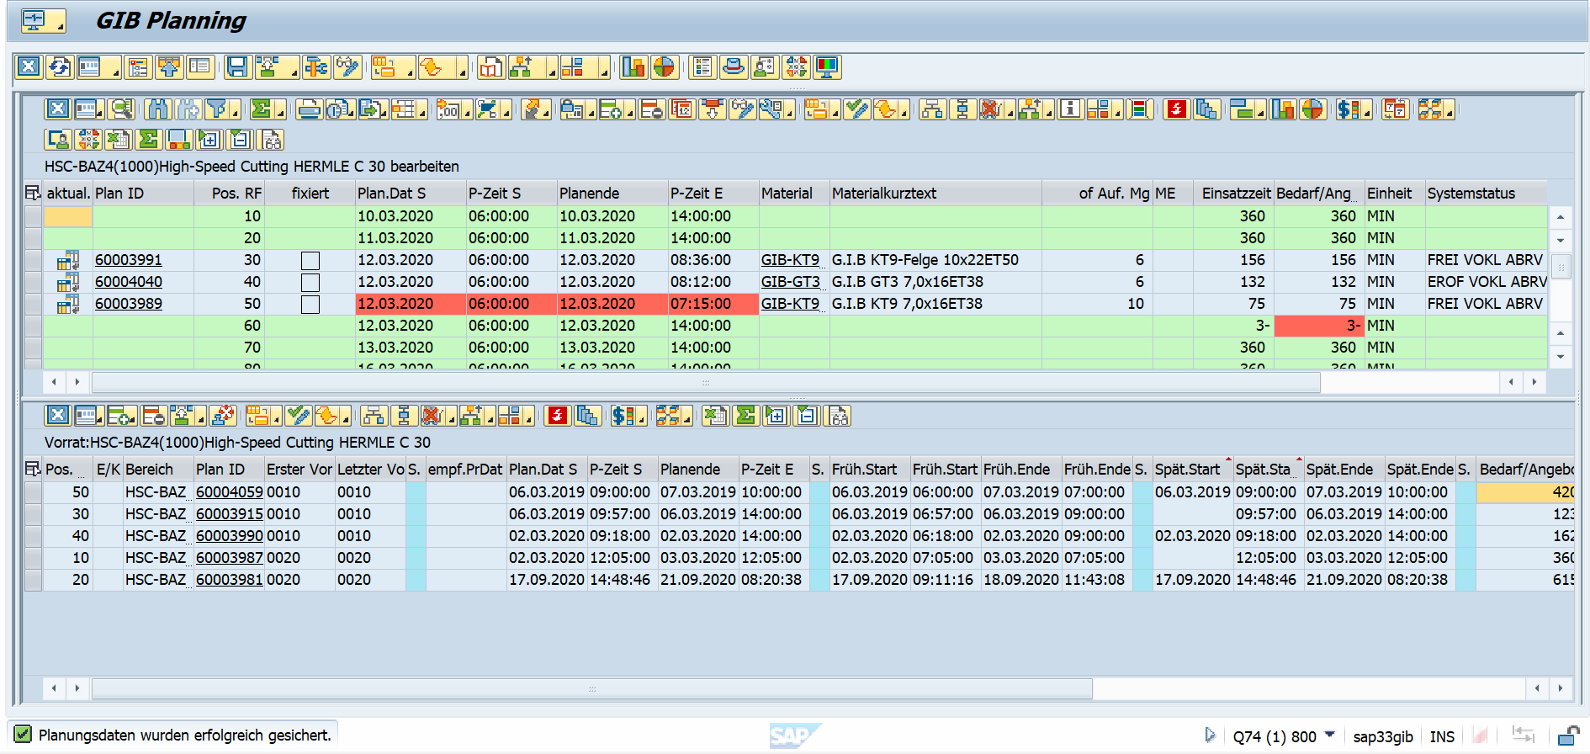Click the colored monitor icon in top toolbar
1590x754 pixels.
pyautogui.click(x=827, y=67)
